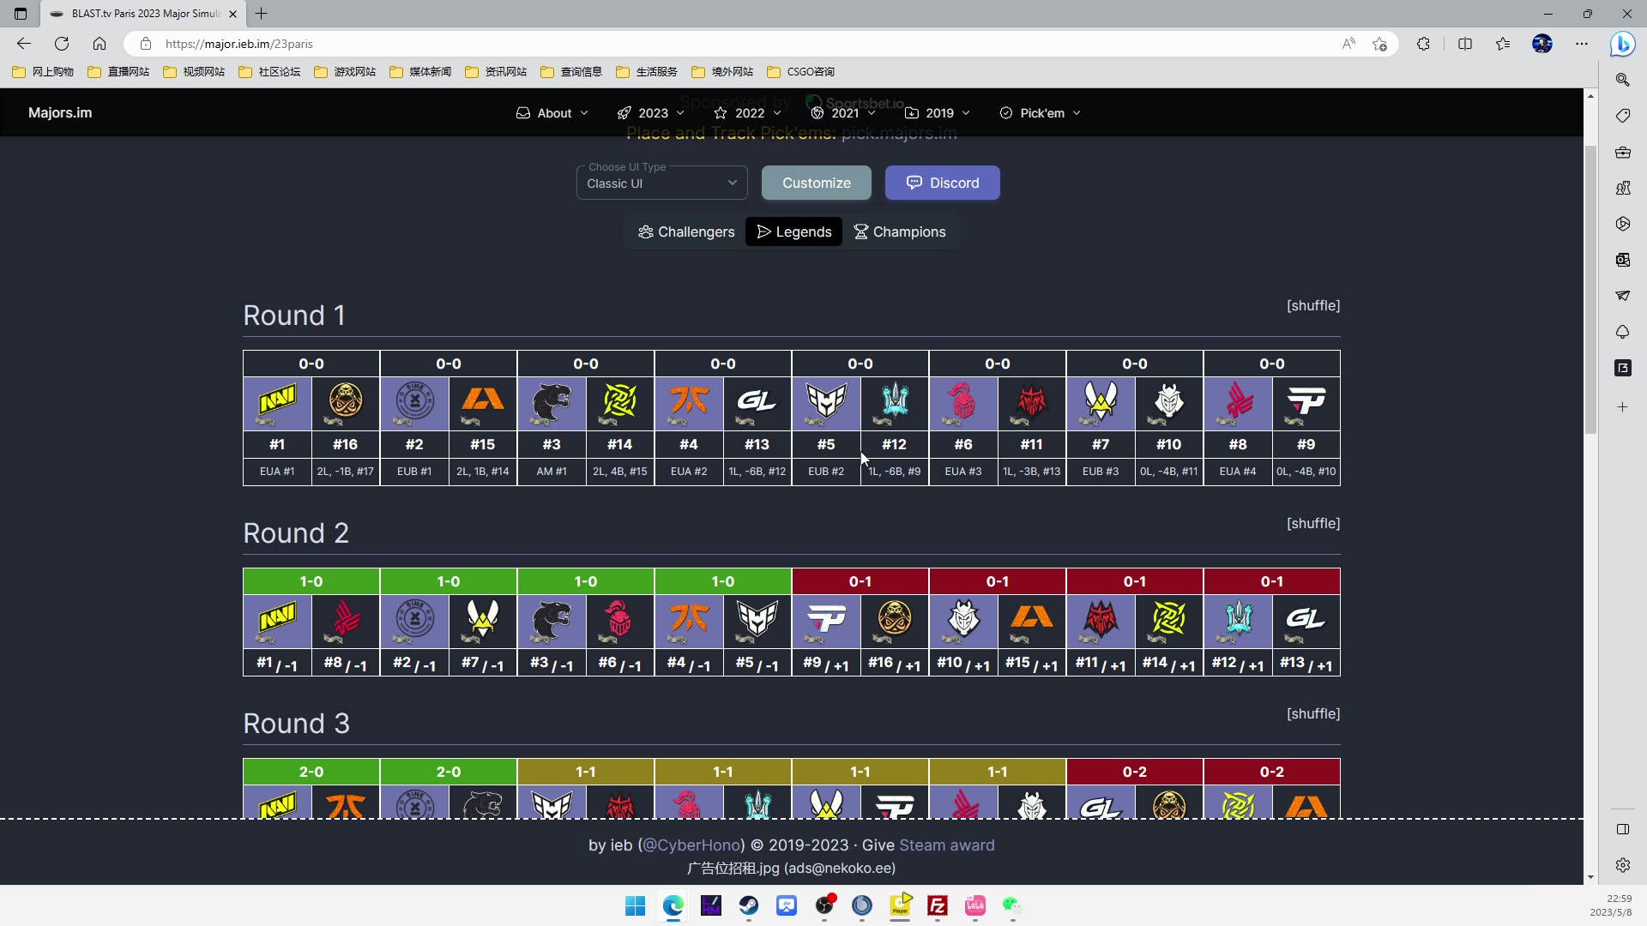Add page to favorites star

1379,44
